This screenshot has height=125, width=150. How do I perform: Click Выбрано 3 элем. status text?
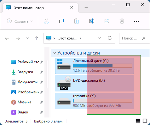click(x=49, y=121)
